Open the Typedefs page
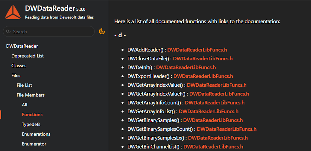The width and height of the screenshot is (311, 151). click(31, 124)
